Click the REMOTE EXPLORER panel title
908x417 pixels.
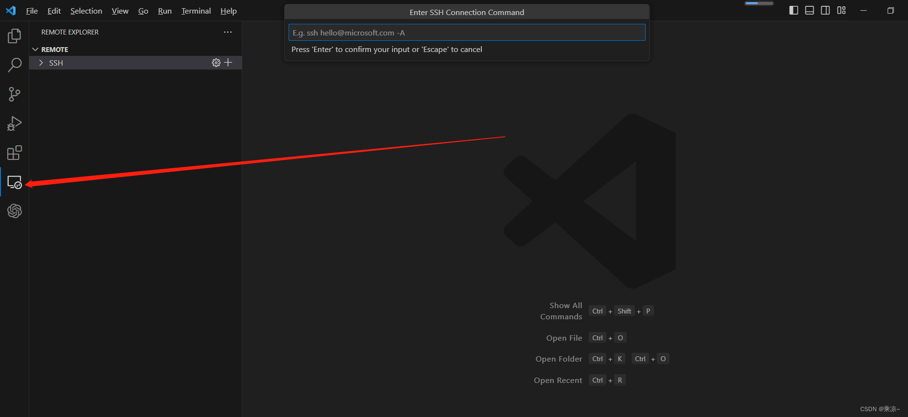click(70, 32)
